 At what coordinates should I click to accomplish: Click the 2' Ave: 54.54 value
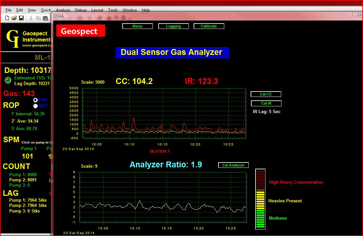click(x=25, y=121)
